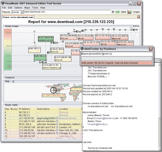Click the VisualRoute title bar app icon
This screenshot has height=152, width=162.
(x=3, y=4)
